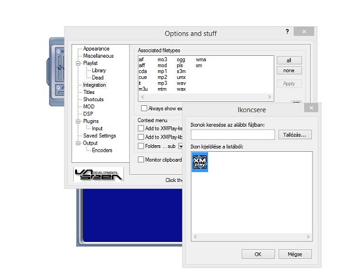Click the help question mark icon
362x276 pixels.
coord(287,32)
